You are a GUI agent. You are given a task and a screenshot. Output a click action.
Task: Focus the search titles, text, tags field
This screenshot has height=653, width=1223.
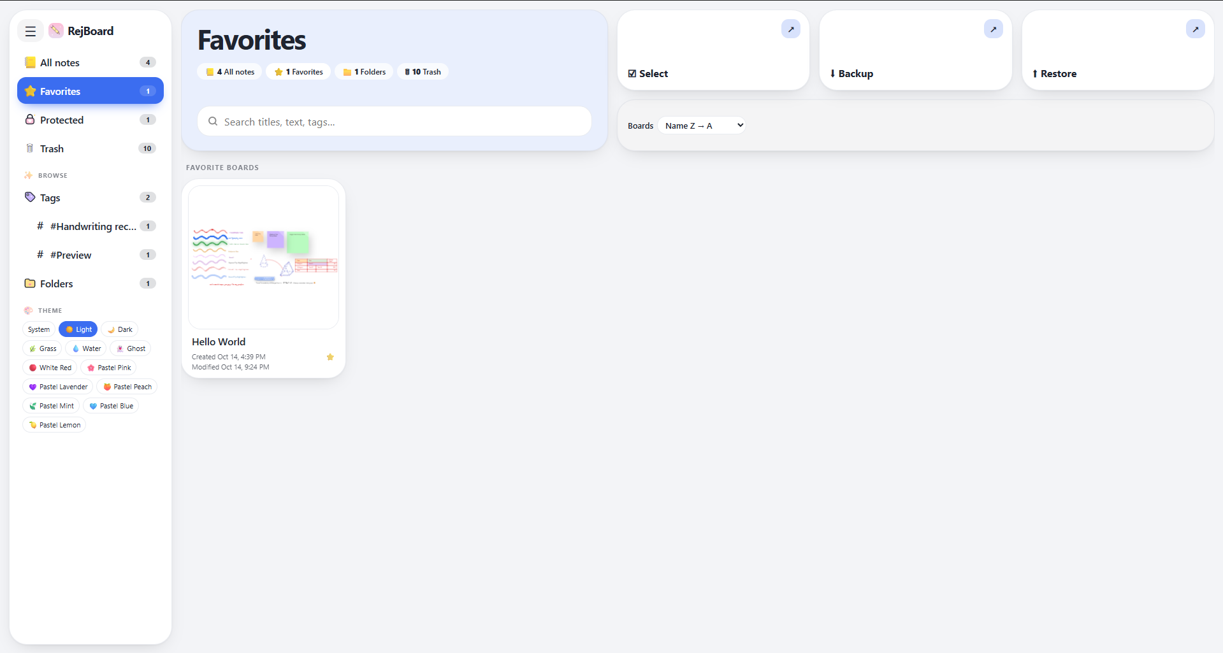click(x=394, y=122)
